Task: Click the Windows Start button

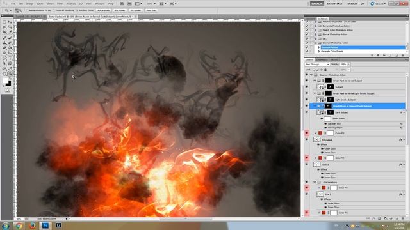Action: [6, 226]
